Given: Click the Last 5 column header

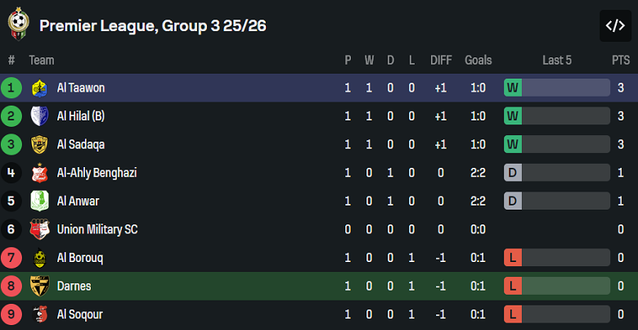Looking at the screenshot, I should (557, 60).
